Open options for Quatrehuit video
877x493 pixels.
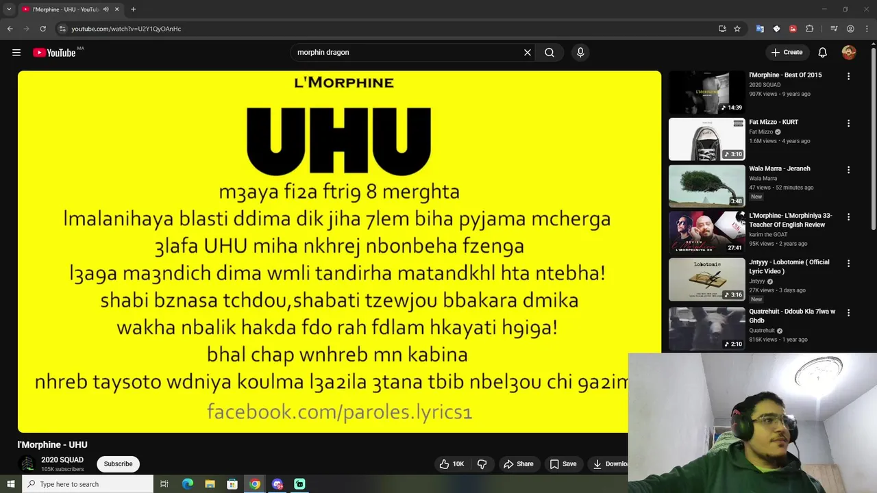848,312
